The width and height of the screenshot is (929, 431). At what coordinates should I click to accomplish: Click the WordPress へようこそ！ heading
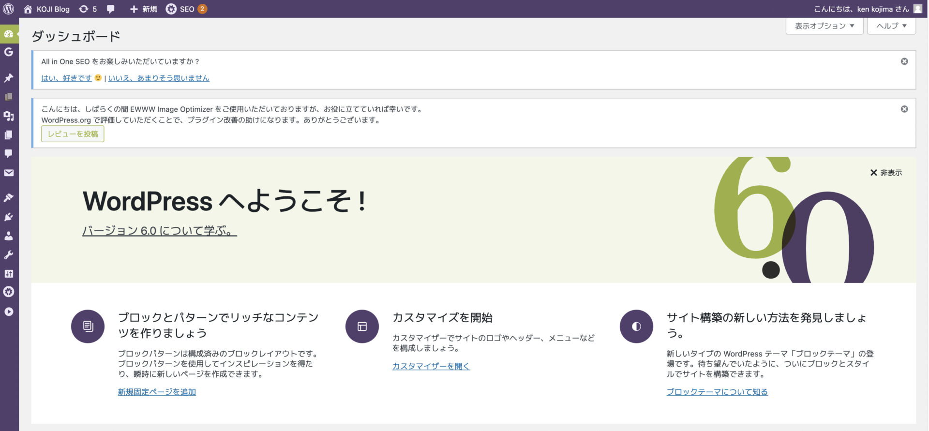[225, 201]
